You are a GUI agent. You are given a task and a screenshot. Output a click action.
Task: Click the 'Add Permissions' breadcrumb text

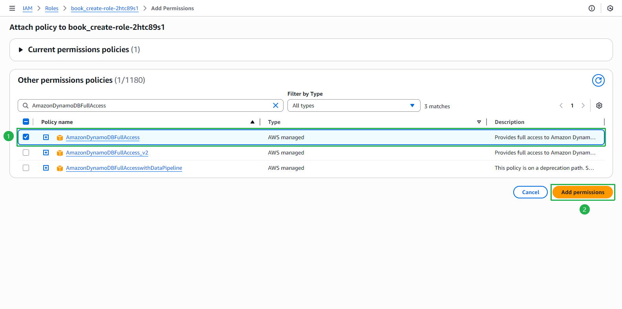point(172,8)
